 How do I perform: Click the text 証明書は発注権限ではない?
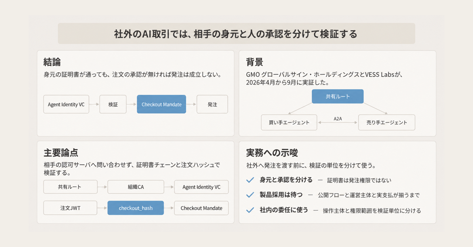(359, 180)
